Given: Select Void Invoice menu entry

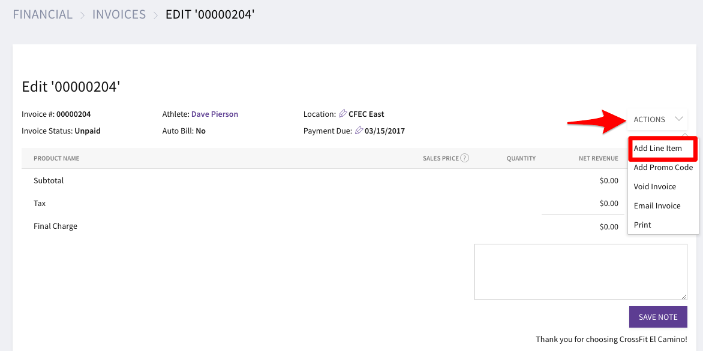Looking at the screenshot, I should click(654, 187).
